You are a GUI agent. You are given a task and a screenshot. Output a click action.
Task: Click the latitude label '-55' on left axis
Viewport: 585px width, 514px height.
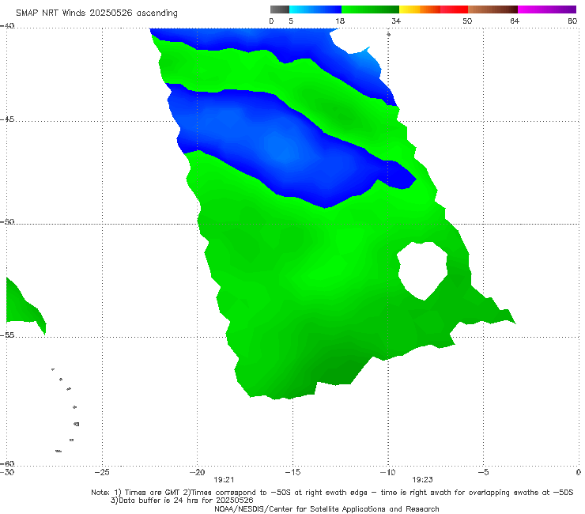click(7, 334)
